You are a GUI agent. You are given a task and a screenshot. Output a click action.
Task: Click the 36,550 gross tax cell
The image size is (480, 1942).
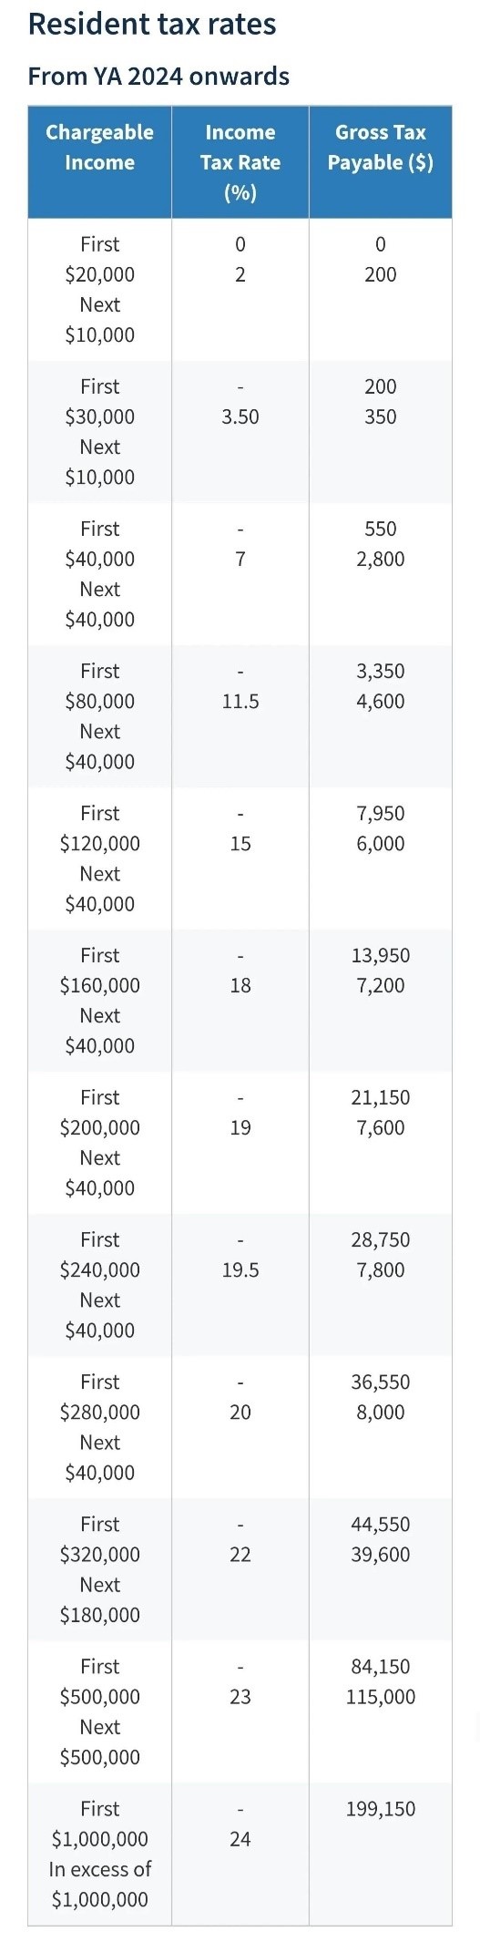click(381, 1382)
